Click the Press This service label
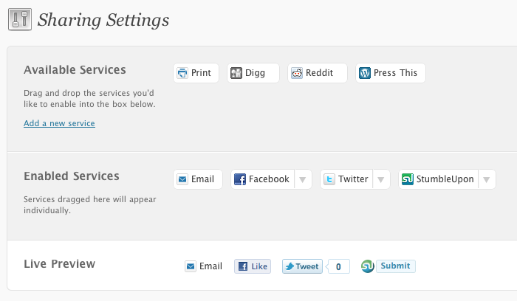 click(x=395, y=73)
